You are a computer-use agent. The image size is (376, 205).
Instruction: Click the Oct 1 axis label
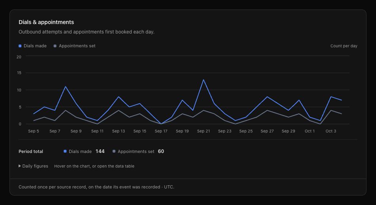310,131
